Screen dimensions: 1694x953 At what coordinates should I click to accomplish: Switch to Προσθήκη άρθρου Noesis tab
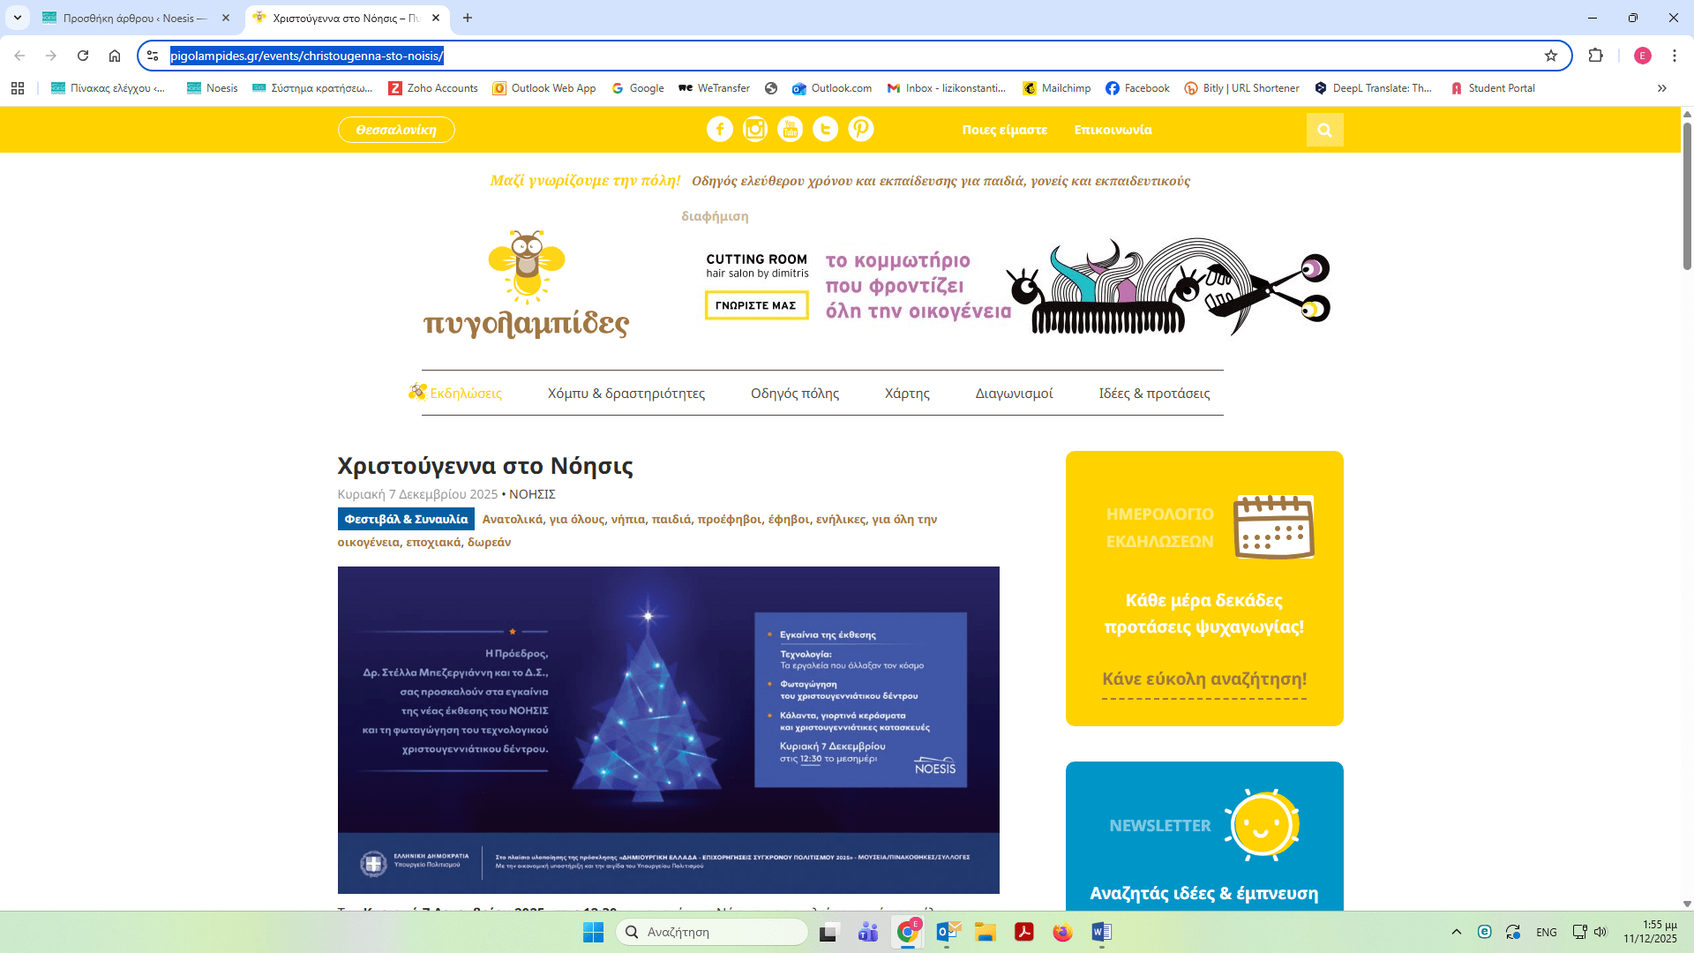point(134,18)
